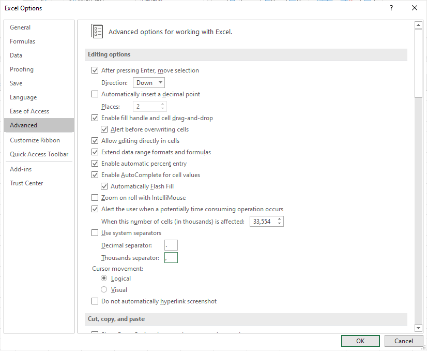Toggle 'Alert before overwriting cells'
This screenshot has height=351, width=427.
tap(104, 129)
